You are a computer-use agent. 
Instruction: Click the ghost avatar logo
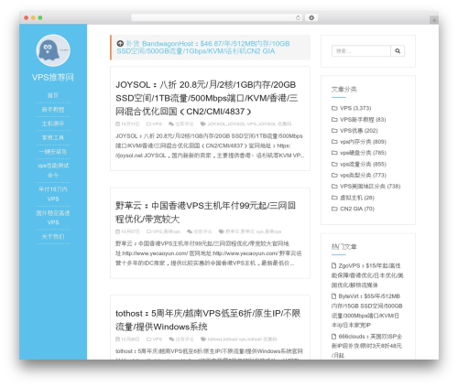(53, 50)
